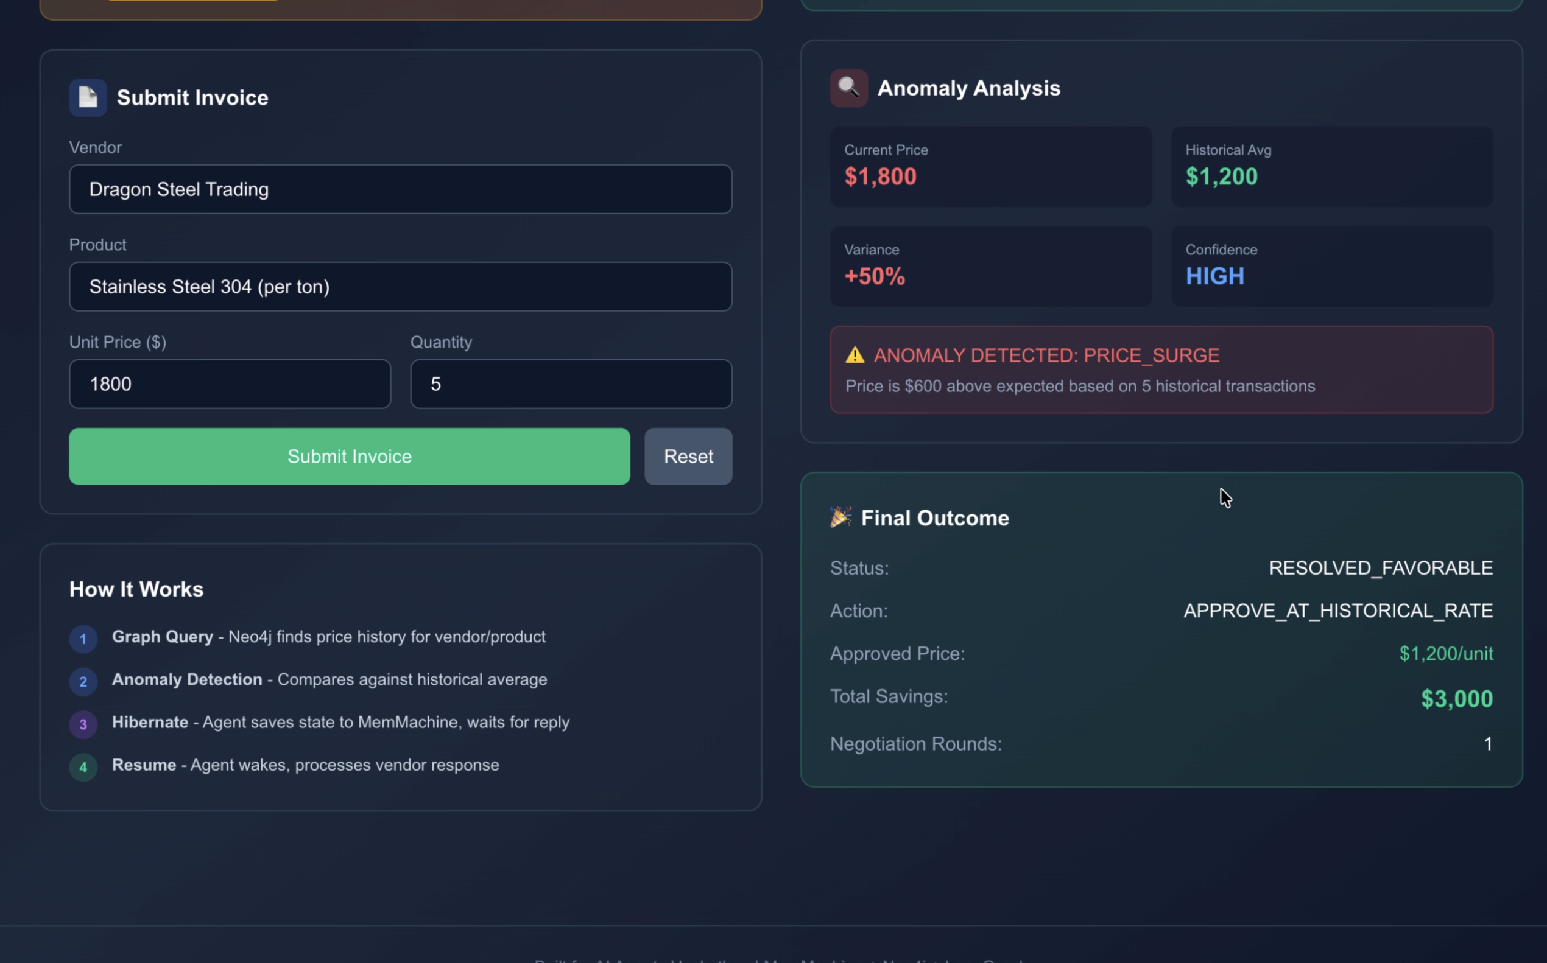1547x963 pixels.
Task: Click the Unit Price input showing 1800
Action: pyautogui.click(x=230, y=384)
